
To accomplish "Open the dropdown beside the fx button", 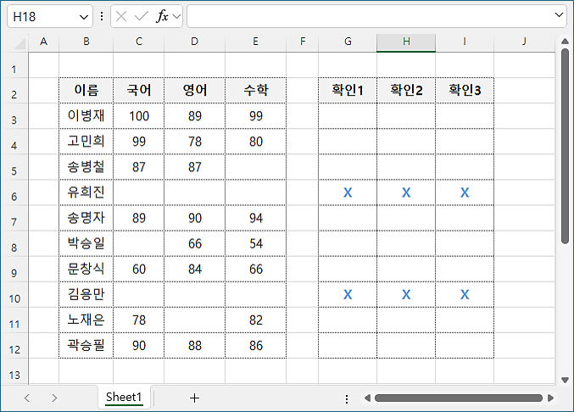I will tap(176, 16).
